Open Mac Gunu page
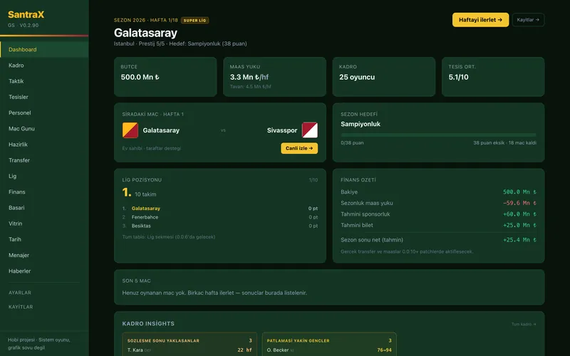 click(x=44, y=129)
